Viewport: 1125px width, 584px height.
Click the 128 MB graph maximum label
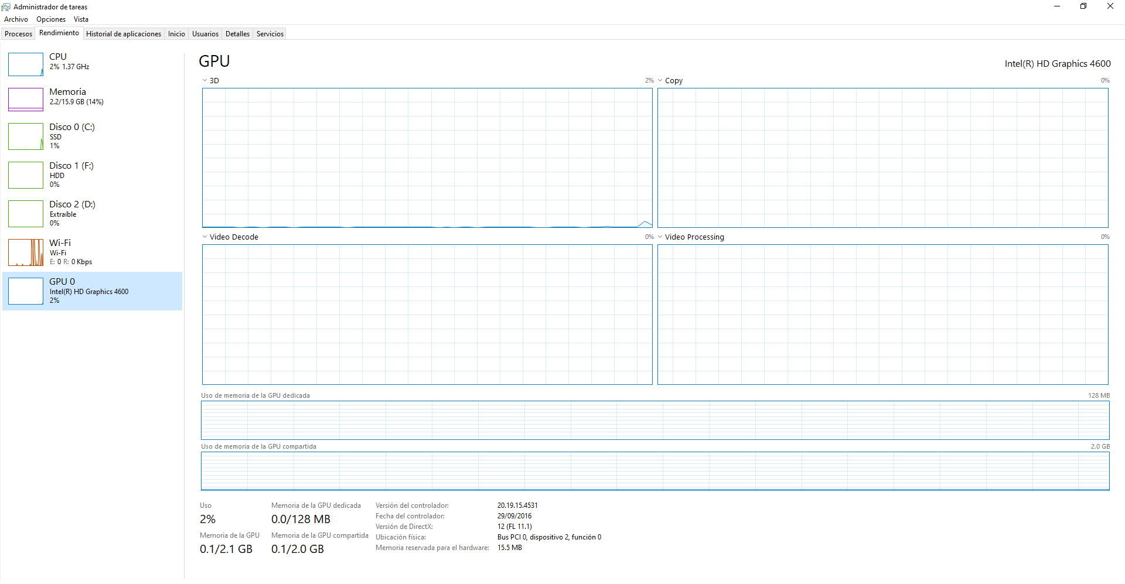1099,395
